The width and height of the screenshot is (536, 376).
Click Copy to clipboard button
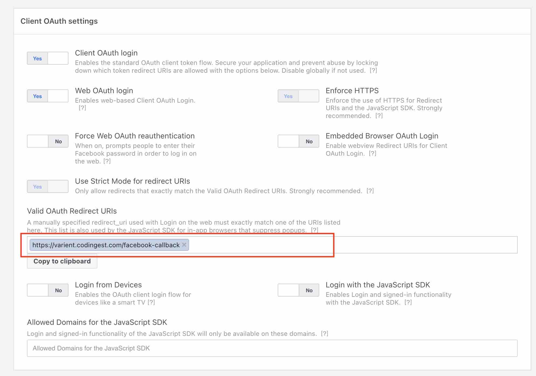coord(62,261)
